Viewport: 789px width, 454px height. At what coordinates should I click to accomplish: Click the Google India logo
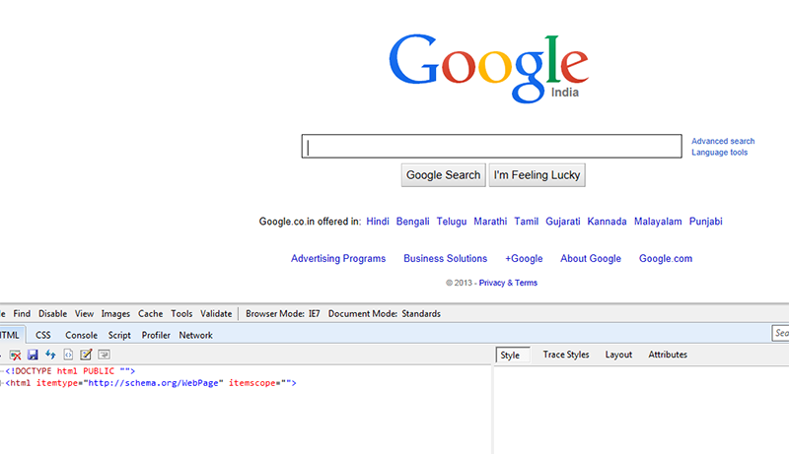point(488,69)
